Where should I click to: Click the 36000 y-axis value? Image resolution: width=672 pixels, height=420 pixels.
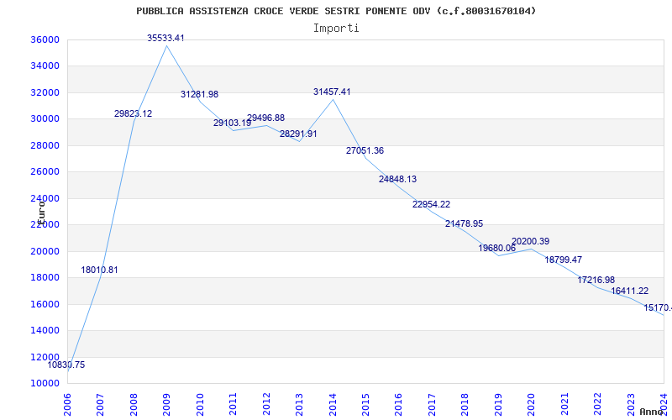click(x=43, y=40)
